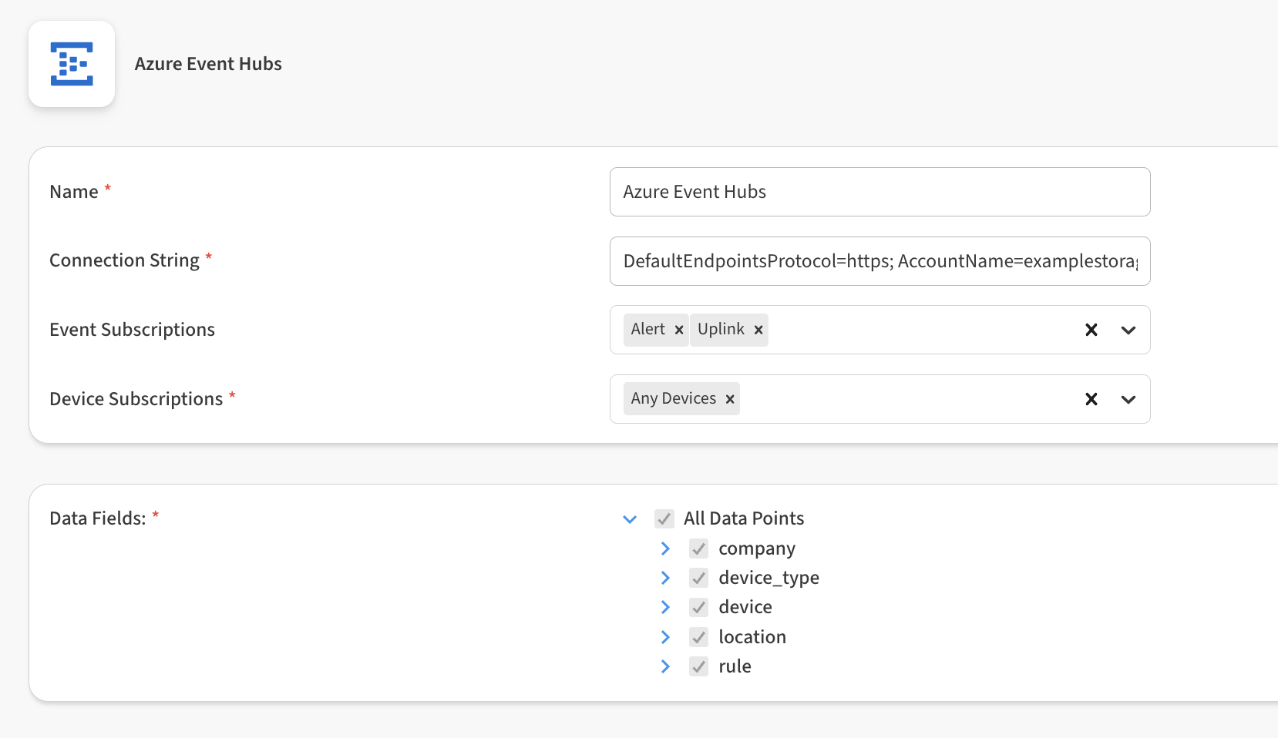This screenshot has width=1278, height=738.
Task: Uncheck the company checkbox
Action: tap(699, 548)
